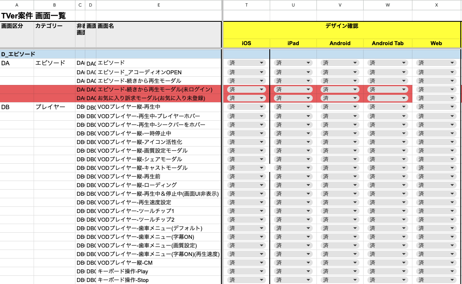
Task: Click the D_エピソード section row
Action: [37, 54]
